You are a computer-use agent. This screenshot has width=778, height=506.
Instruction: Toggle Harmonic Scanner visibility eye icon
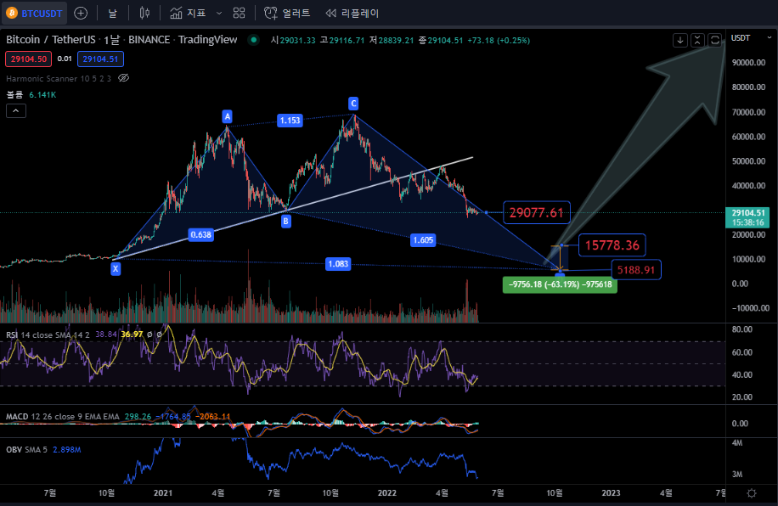coord(123,78)
